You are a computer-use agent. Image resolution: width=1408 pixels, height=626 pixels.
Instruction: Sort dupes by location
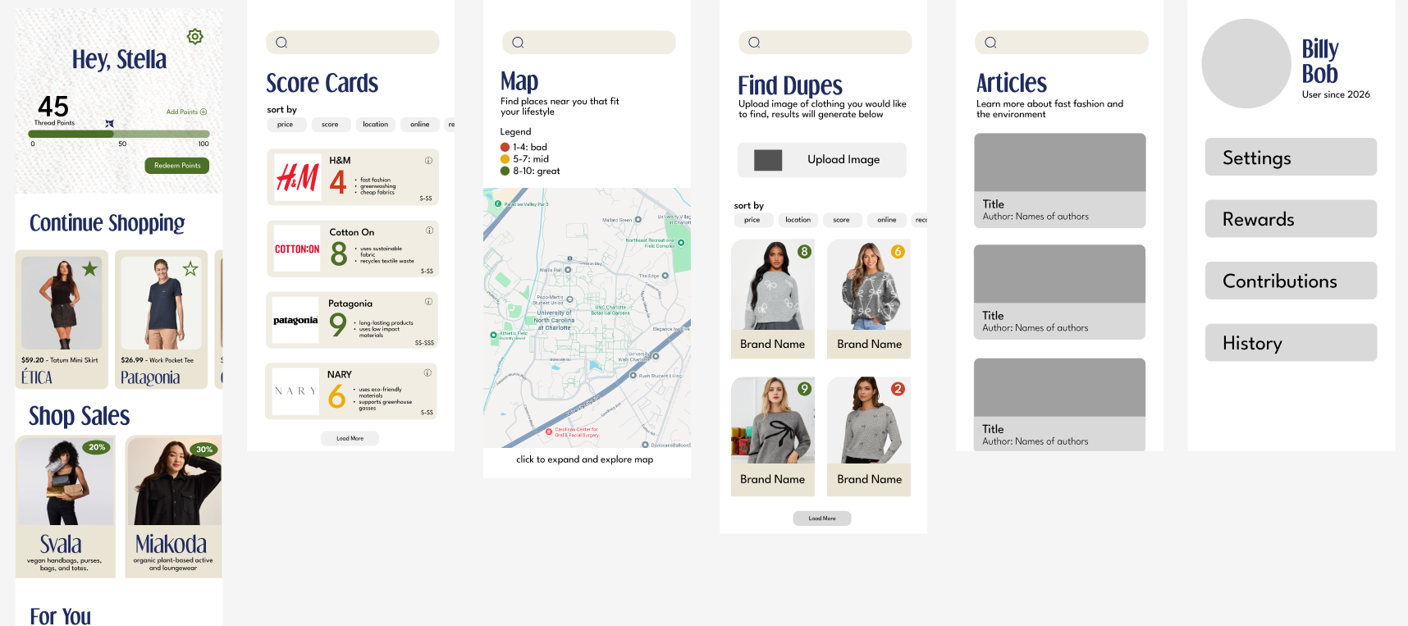798,220
